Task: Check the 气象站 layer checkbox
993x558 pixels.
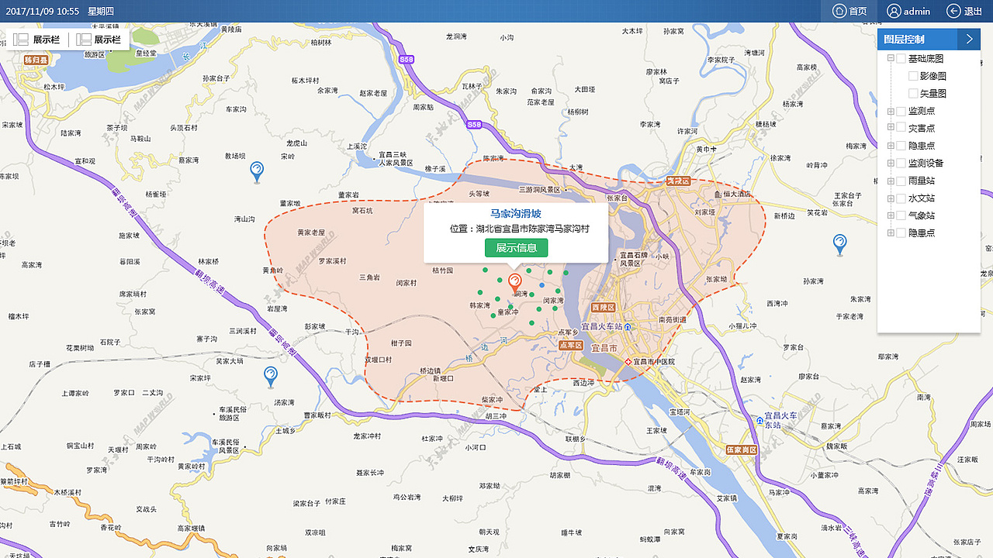Action: coord(901,215)
